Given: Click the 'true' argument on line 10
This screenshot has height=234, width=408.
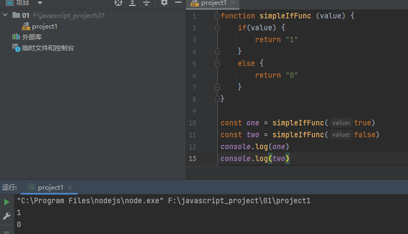Looking at the screenshot, I should pos(363,123).
